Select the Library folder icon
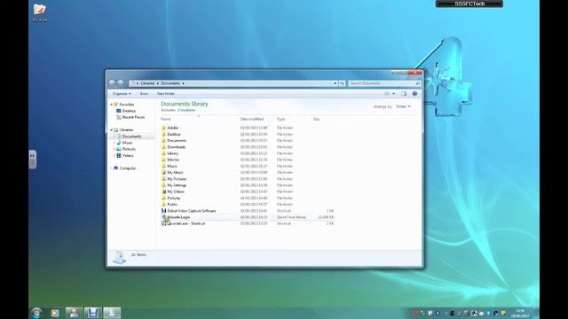This screenshot has width=568, height=319. click(x=163, y=153)
